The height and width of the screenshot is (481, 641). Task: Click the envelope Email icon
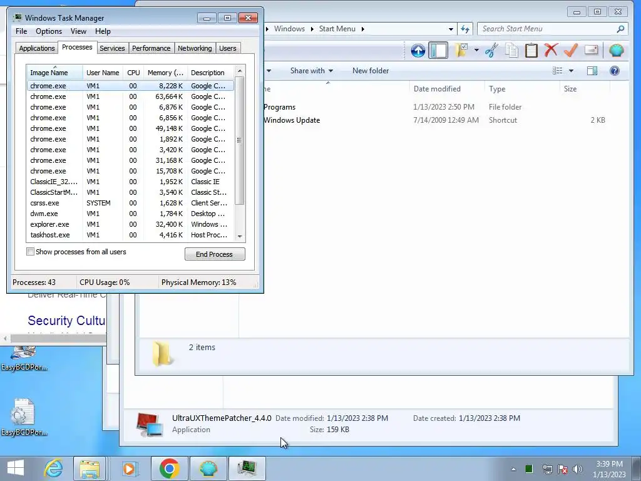point(591,50)
